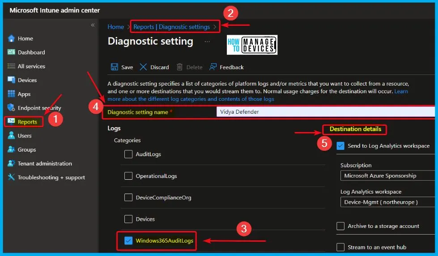Image resolution: width=438 pixels, height=256 pixels.
Task: Tick Archive to a storage account
Action: [340, 226]
